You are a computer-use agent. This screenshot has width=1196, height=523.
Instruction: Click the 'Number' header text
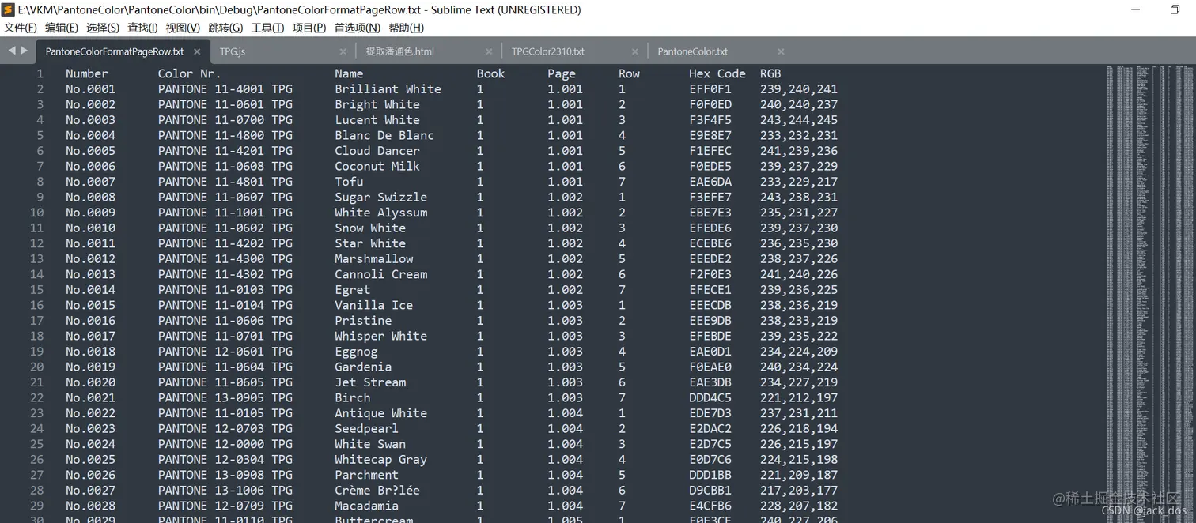tap(87, 73)
